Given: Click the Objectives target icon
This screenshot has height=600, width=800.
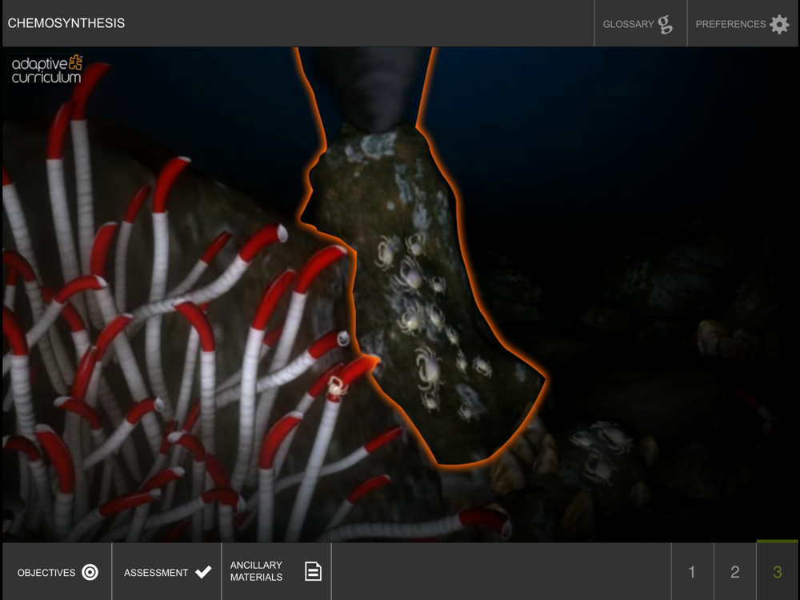Looking at the screenshot, I should click(x=90, y=573).
